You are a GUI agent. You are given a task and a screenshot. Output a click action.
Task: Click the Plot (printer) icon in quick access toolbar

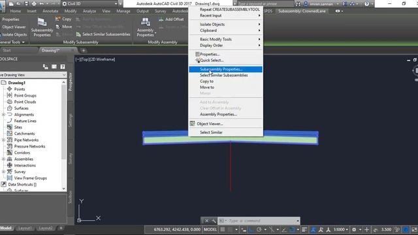(34, 4)
